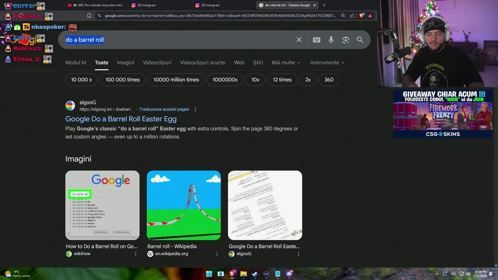Open options menu for Wikipedia image result
The image size is (498, 280).
pos(217,254)
